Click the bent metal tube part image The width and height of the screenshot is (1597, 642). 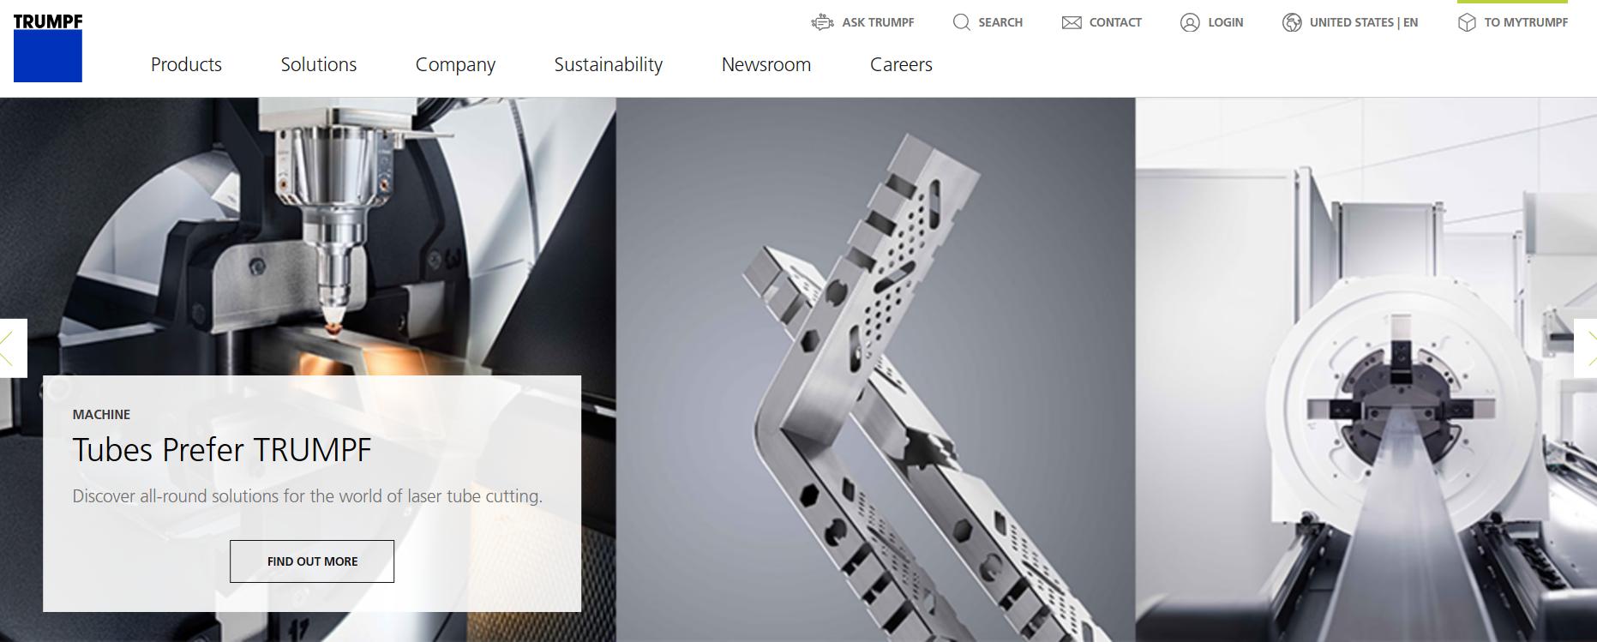[x=875, y=369]
